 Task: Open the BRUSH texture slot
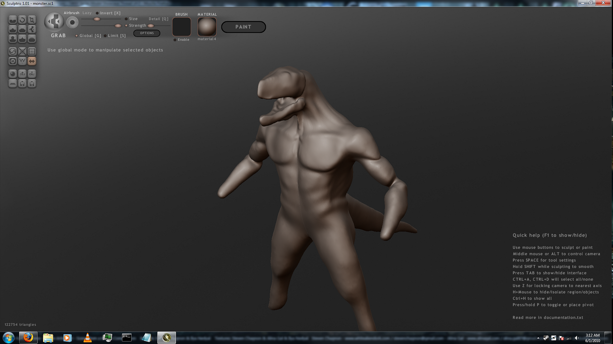click(182, 27)
